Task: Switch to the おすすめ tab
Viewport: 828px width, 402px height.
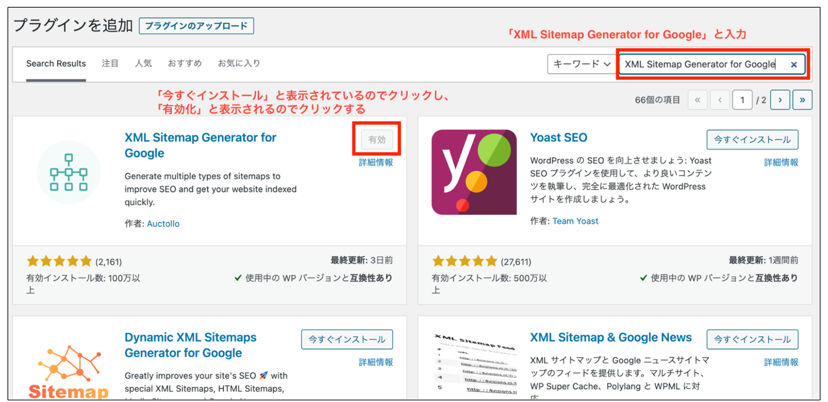Action: (185, 63)
